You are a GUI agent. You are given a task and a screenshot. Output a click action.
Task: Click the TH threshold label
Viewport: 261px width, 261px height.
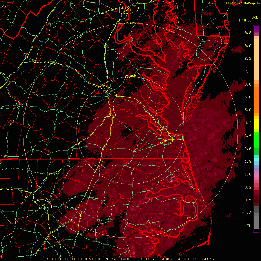(x=249, y=226)
